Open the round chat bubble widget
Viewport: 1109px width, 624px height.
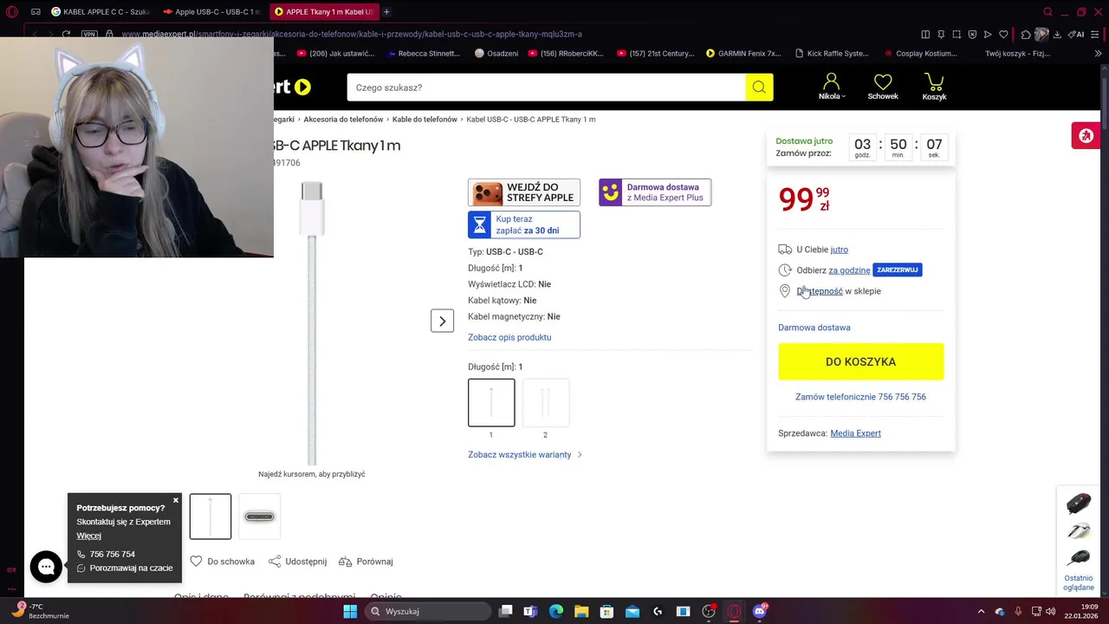click(x=46, y=567)
